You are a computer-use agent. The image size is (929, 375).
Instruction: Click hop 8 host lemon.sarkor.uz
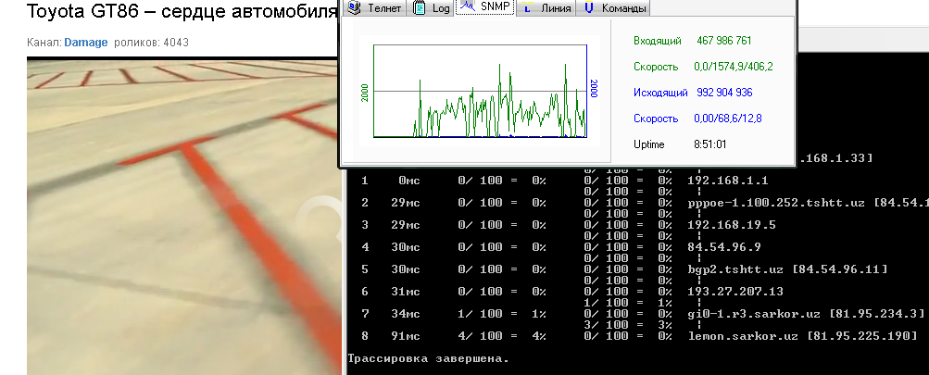tap(743, 336)
